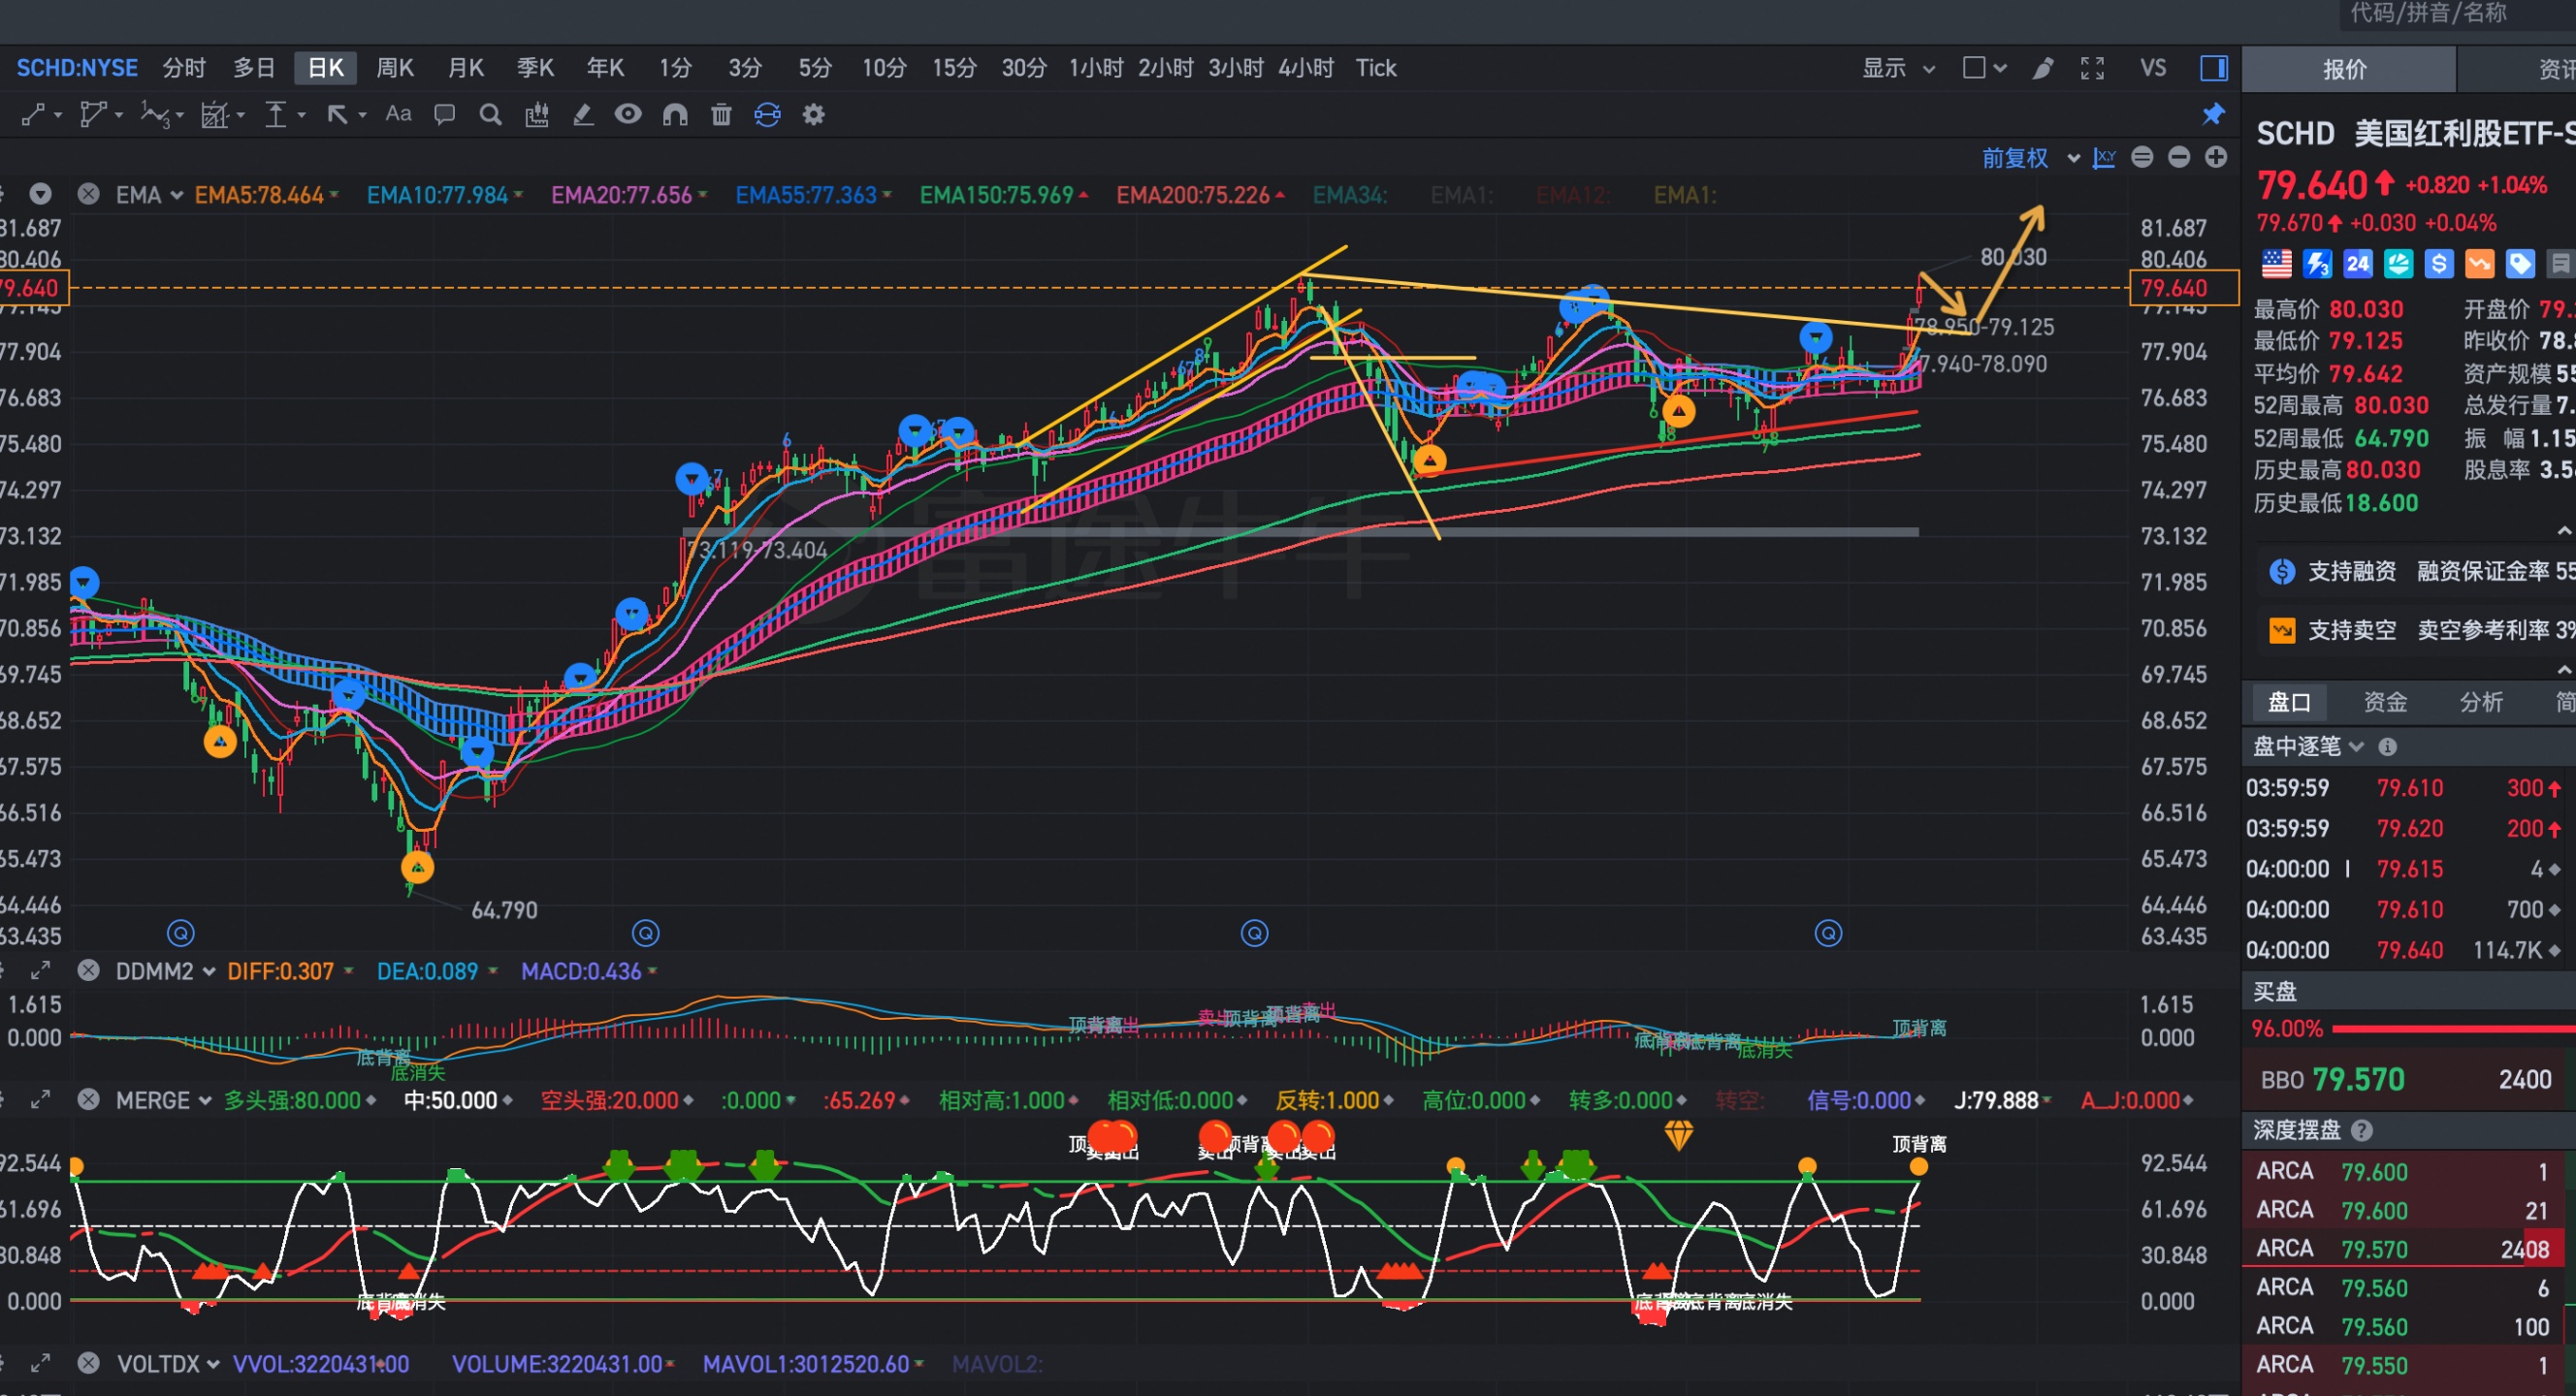
Task: Open chart drawing settings gear
Action: point(814,115)
